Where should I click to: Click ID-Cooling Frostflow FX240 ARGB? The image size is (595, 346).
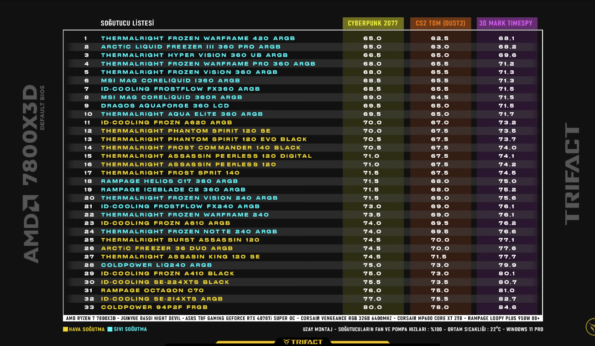(180, 207)
